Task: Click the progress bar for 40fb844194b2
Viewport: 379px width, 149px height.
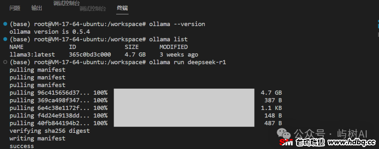Action: (x=184, y=123)
